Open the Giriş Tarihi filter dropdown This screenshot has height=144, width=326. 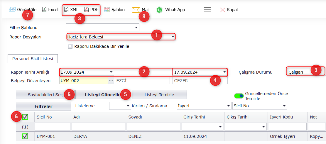point(220,127)
